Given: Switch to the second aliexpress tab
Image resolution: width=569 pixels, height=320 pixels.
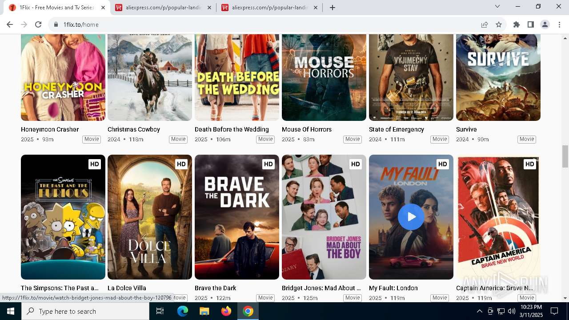Looking at the screenshot, I should (269, 8).
